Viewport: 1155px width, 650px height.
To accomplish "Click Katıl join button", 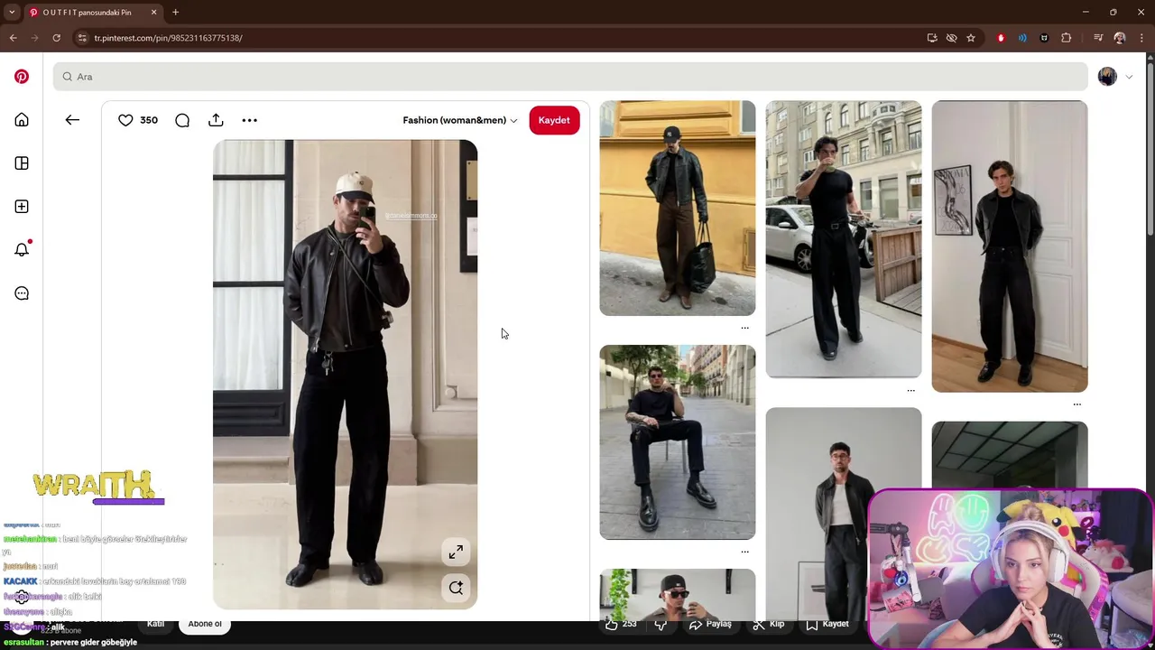I will click(x=155, y=624).
